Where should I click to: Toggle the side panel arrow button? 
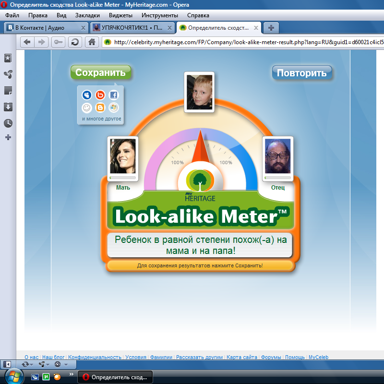click(x=8, y=364)
